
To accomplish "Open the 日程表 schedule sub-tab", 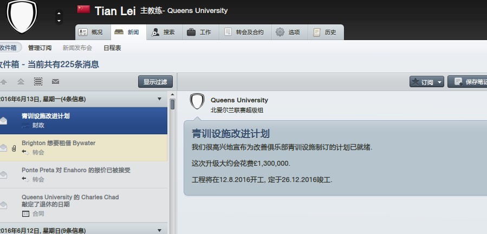I will [112, 48].
